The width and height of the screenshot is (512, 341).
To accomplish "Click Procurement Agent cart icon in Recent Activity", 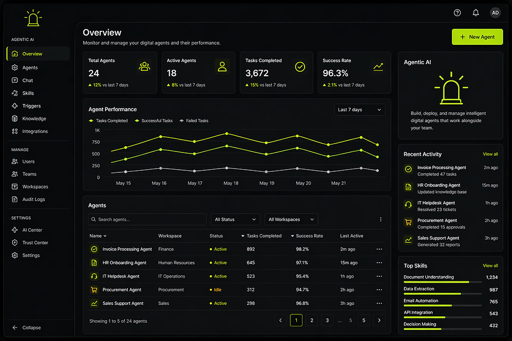I will click(x=408, y=222).
